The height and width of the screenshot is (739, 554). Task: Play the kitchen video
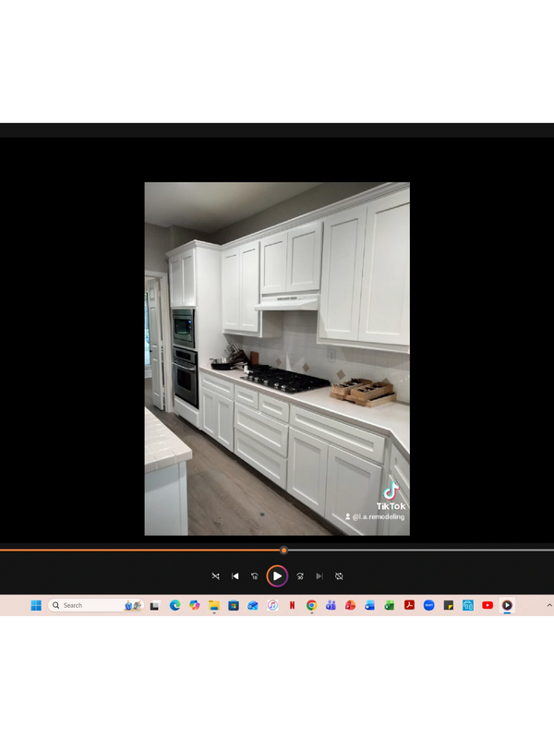click(x=277, y=575)
